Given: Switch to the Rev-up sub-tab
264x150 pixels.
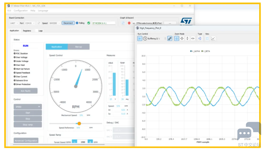Looking at the screenshot, I should click(x=79, y=47).
